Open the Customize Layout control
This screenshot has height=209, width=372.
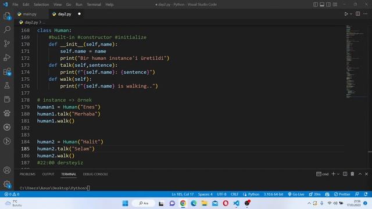click(335, 5)
